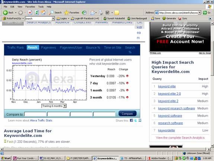Click the RoboForm Generate icon
The width and height of the screenshot is (214, 161).
tap(164, 18)
